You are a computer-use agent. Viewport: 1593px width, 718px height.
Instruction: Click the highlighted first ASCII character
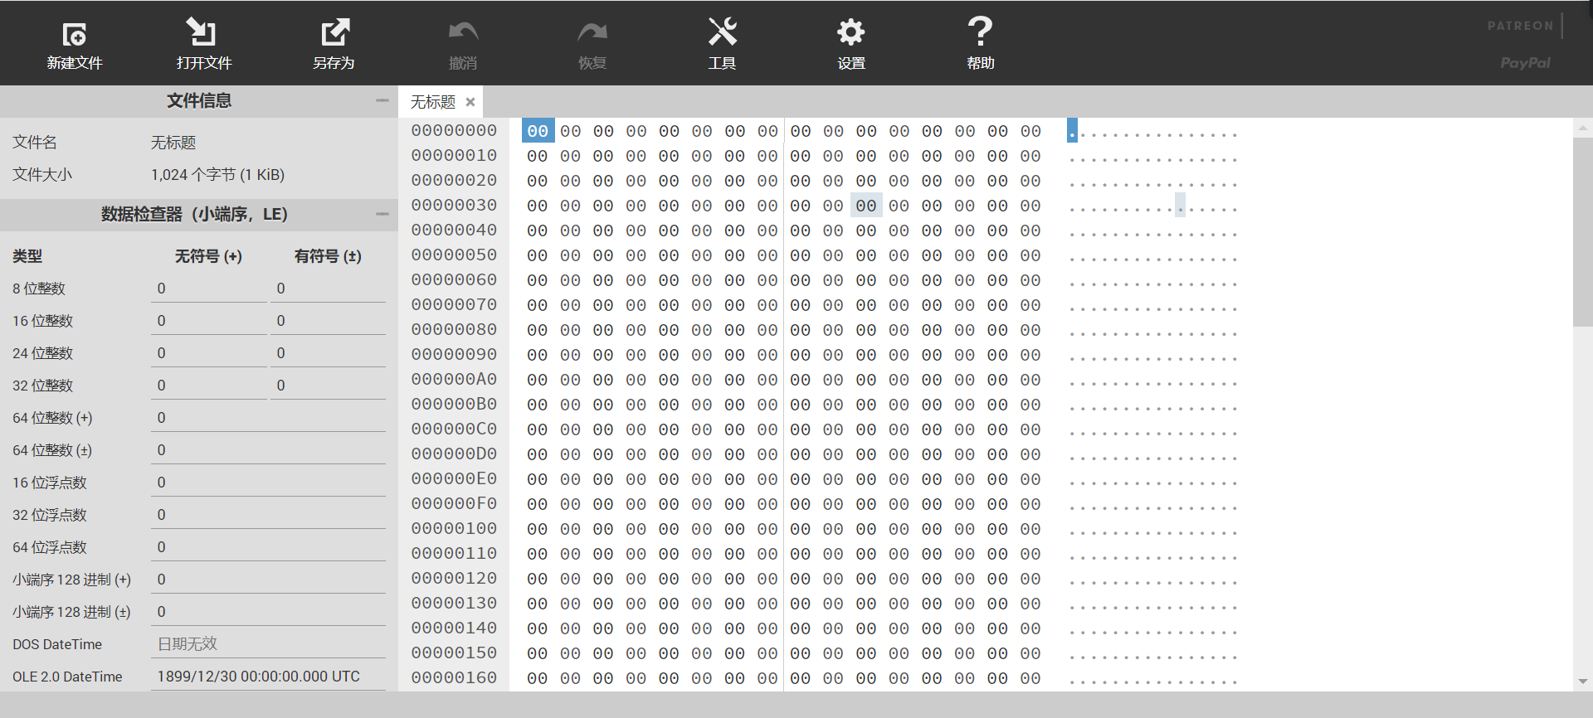pos(1072,131)
